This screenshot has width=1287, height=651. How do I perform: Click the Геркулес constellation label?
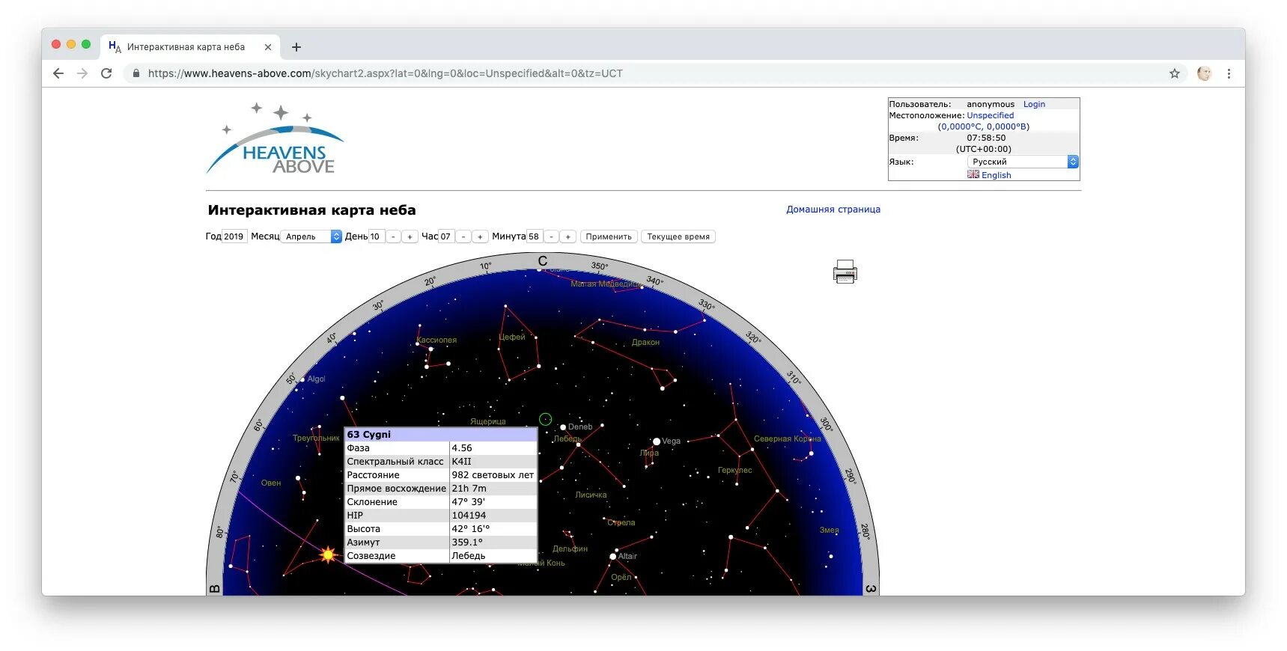[x=734, y=470]
